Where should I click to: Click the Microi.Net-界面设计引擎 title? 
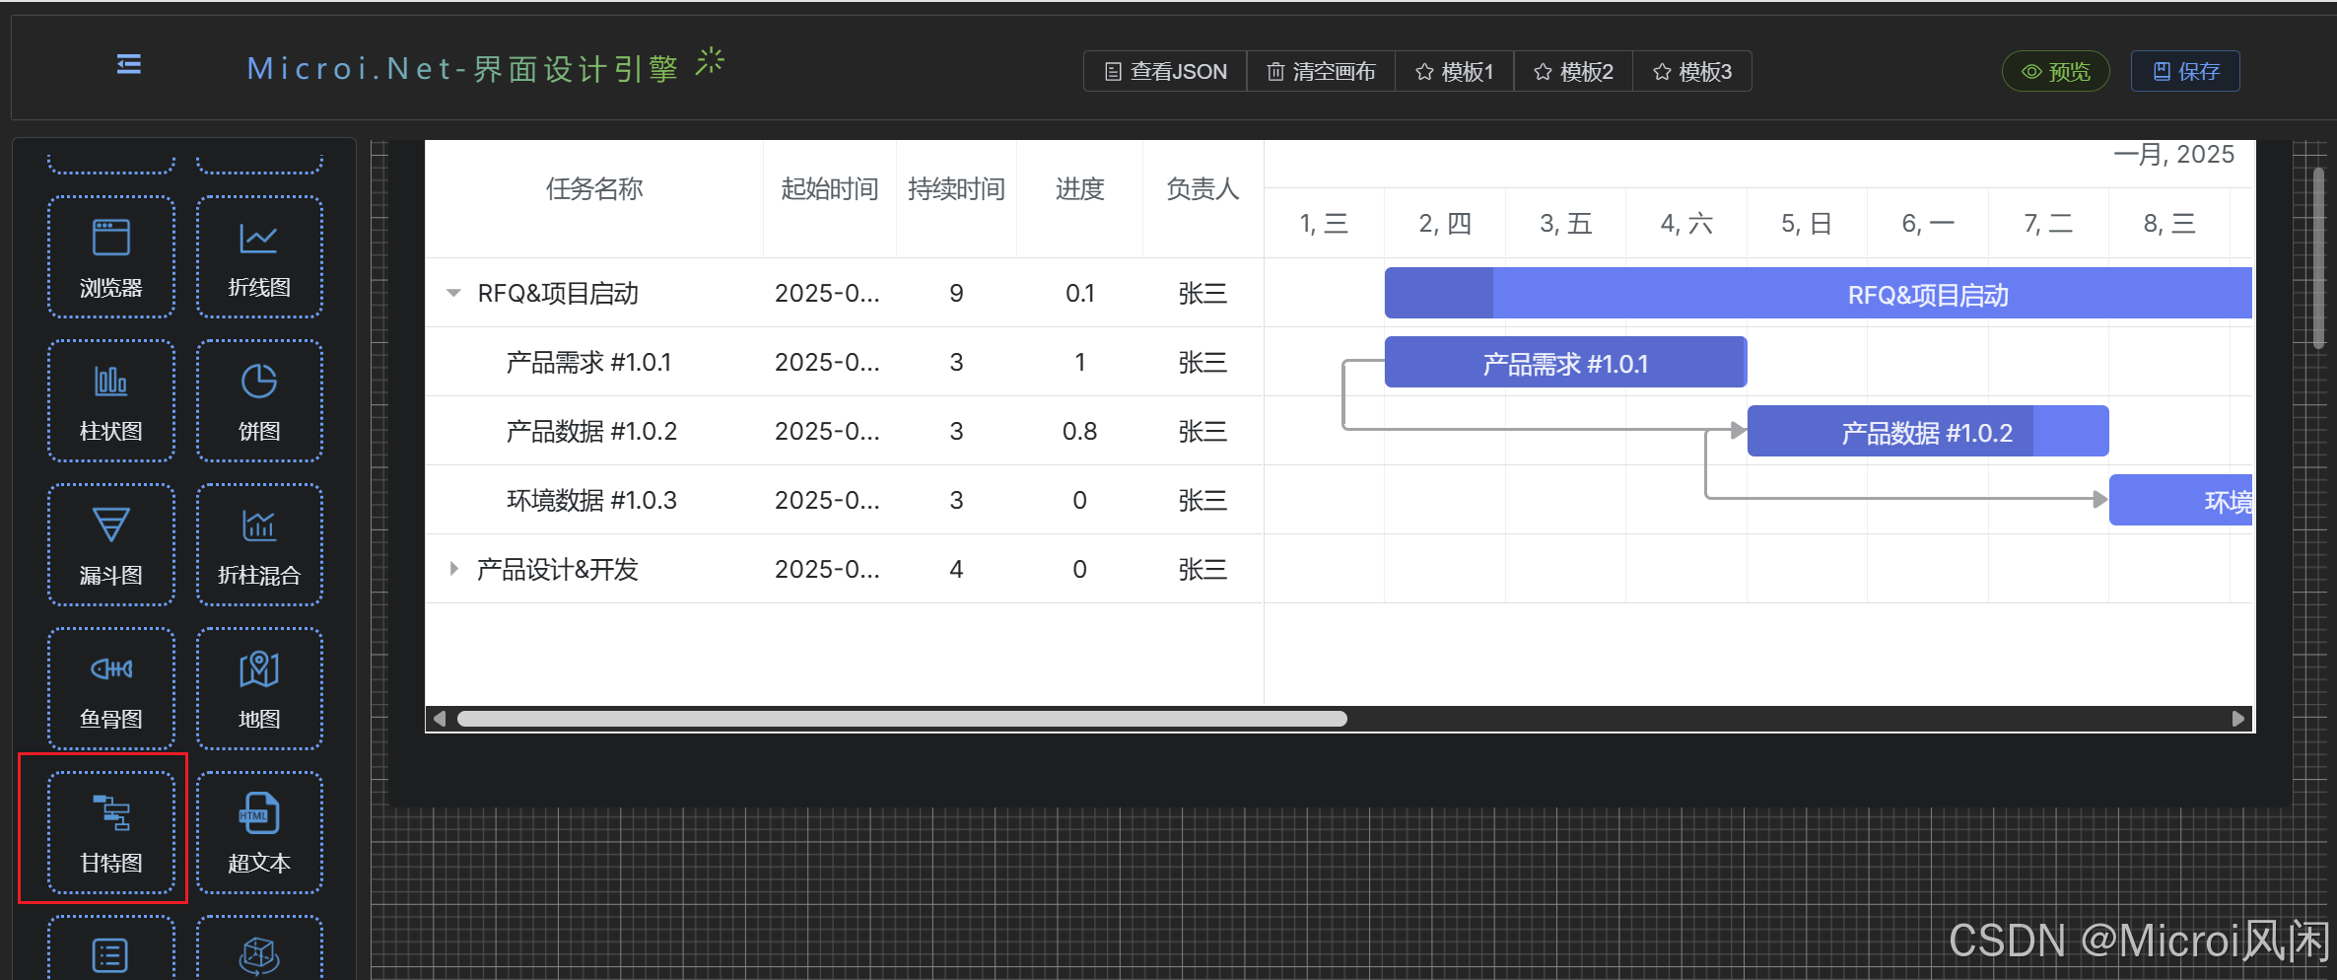pyautogui.click(x=462, y=68)
